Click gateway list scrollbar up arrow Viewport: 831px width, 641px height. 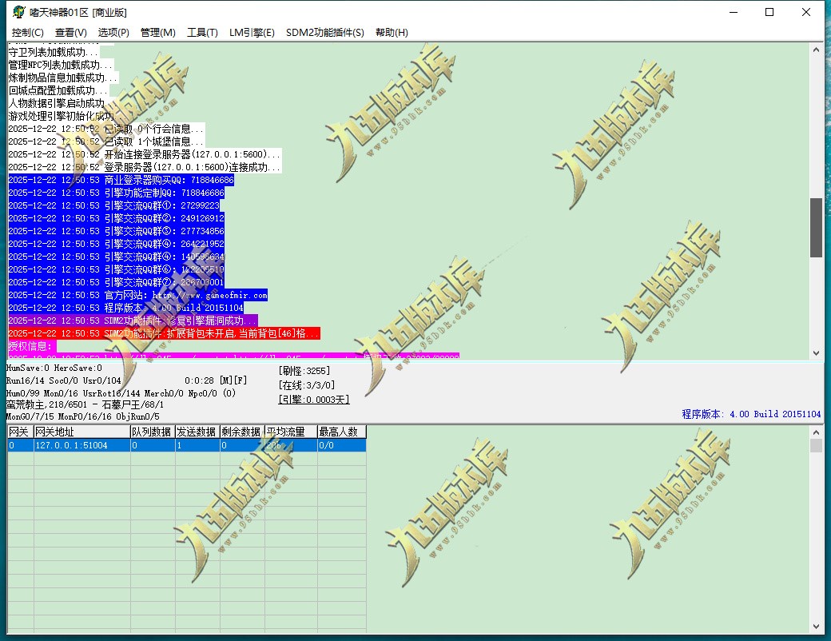pos(816,432)
